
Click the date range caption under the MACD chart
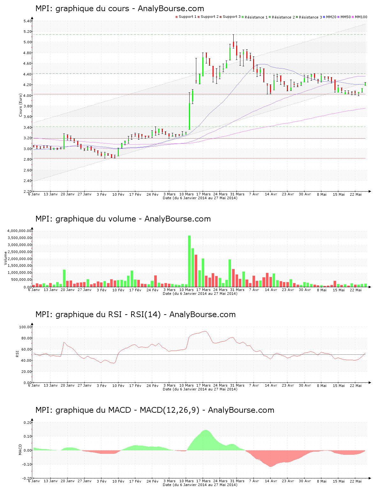(x=200, y=485)
